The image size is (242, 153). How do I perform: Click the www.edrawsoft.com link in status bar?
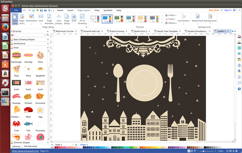click(x=25, y=151)
